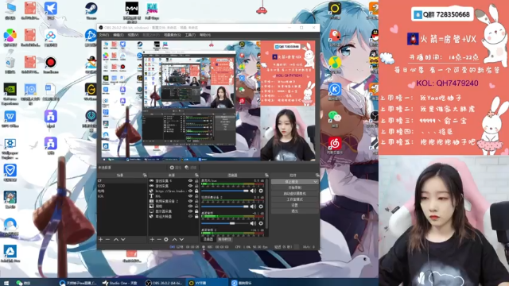The image size is (509, 286).
Task: Switch to YY开播 in the taskbar
Action: click(206, 283)
